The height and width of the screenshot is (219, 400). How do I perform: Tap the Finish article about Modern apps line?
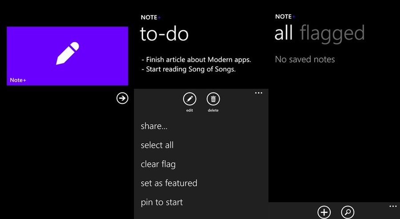tap(196, 60)
